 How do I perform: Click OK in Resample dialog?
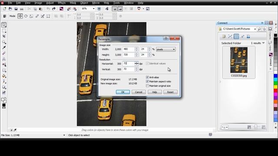coord(123,92)
